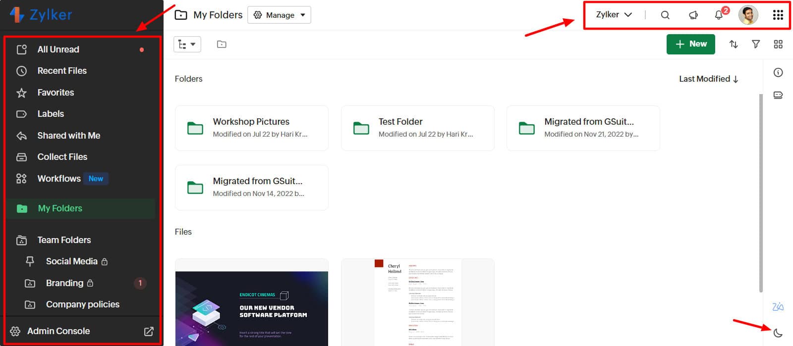Open the filter funnel icon
The height and width of the screenshot is (346, 793).
(756, 44)
